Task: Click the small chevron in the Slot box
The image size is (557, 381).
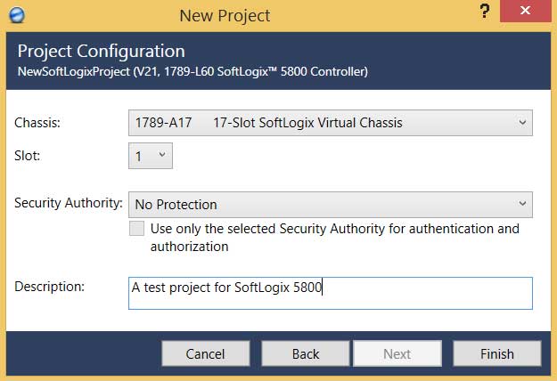Action: point(162,155)
